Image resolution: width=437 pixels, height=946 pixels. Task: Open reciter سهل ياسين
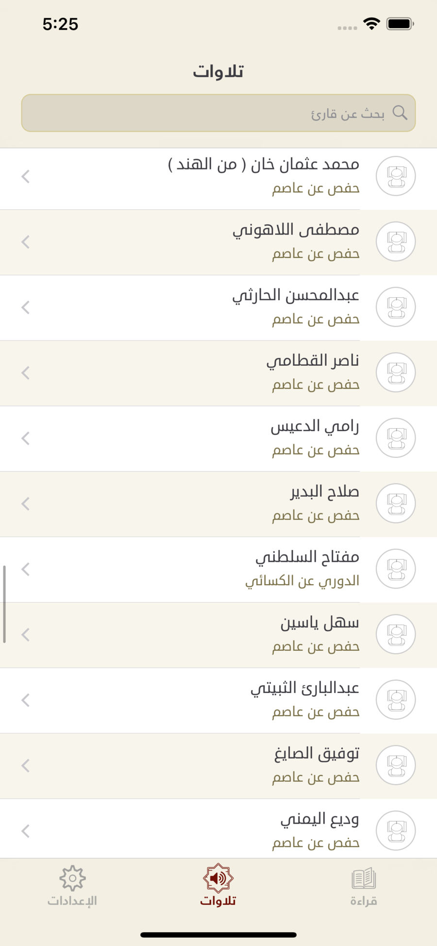218,635
